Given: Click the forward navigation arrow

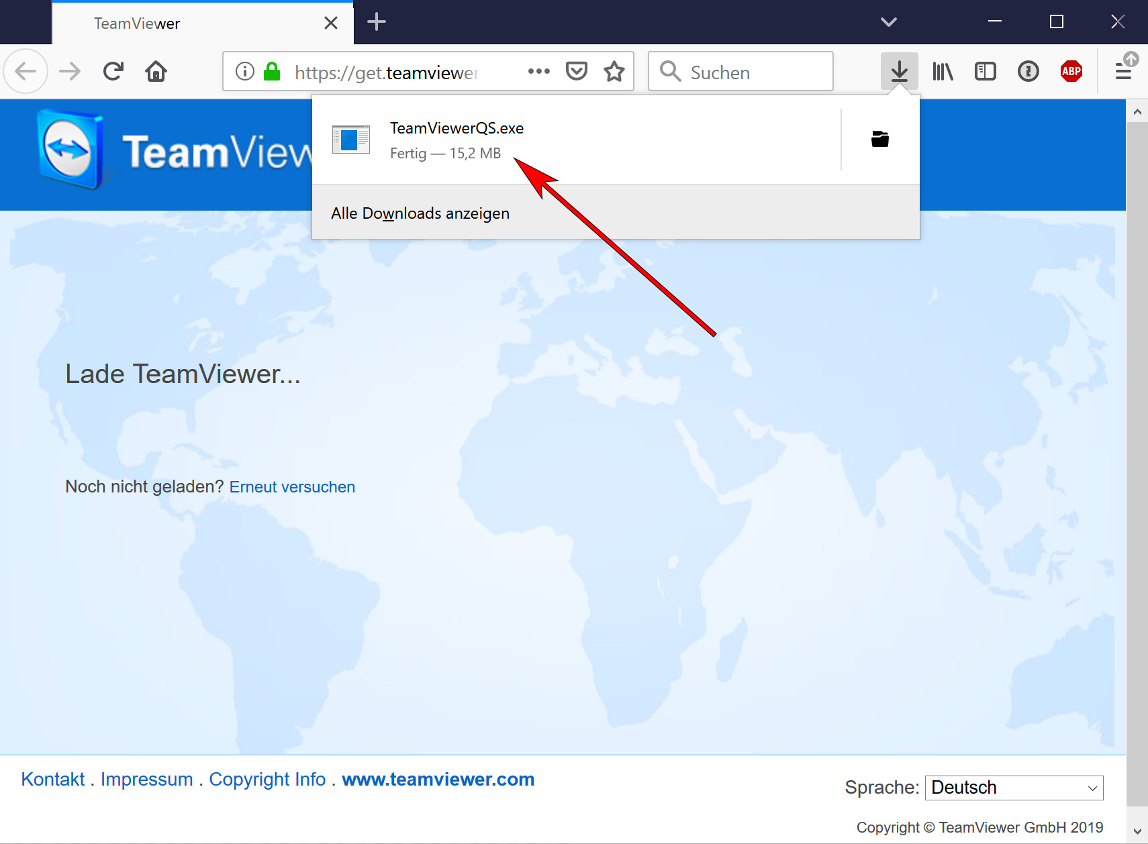Looking at the screenshot, I should (x=70, y=71).
